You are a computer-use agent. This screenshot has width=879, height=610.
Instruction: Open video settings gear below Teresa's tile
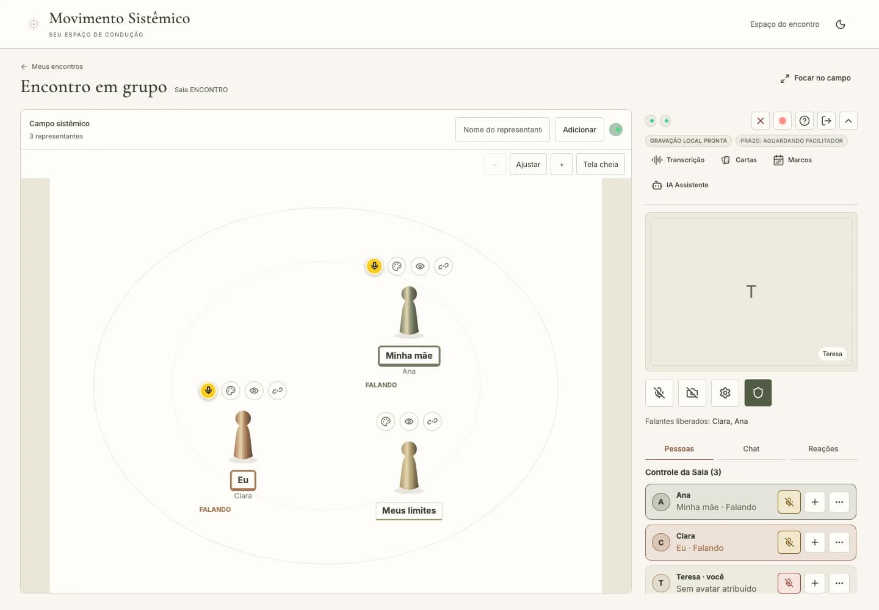pyautogui.click(x=725, y=393)
